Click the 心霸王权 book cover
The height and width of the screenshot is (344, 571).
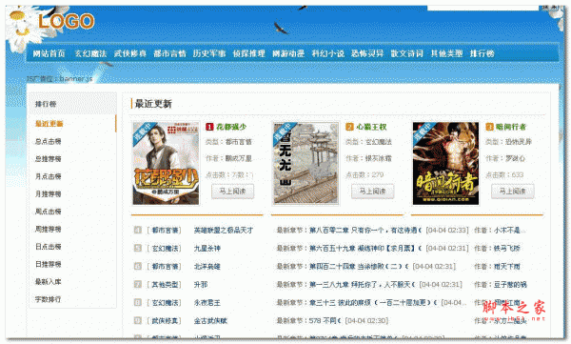(x=305, y=163)
